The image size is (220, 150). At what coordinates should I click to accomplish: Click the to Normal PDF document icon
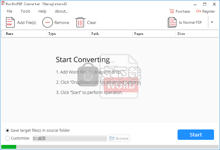pos(172,22)
